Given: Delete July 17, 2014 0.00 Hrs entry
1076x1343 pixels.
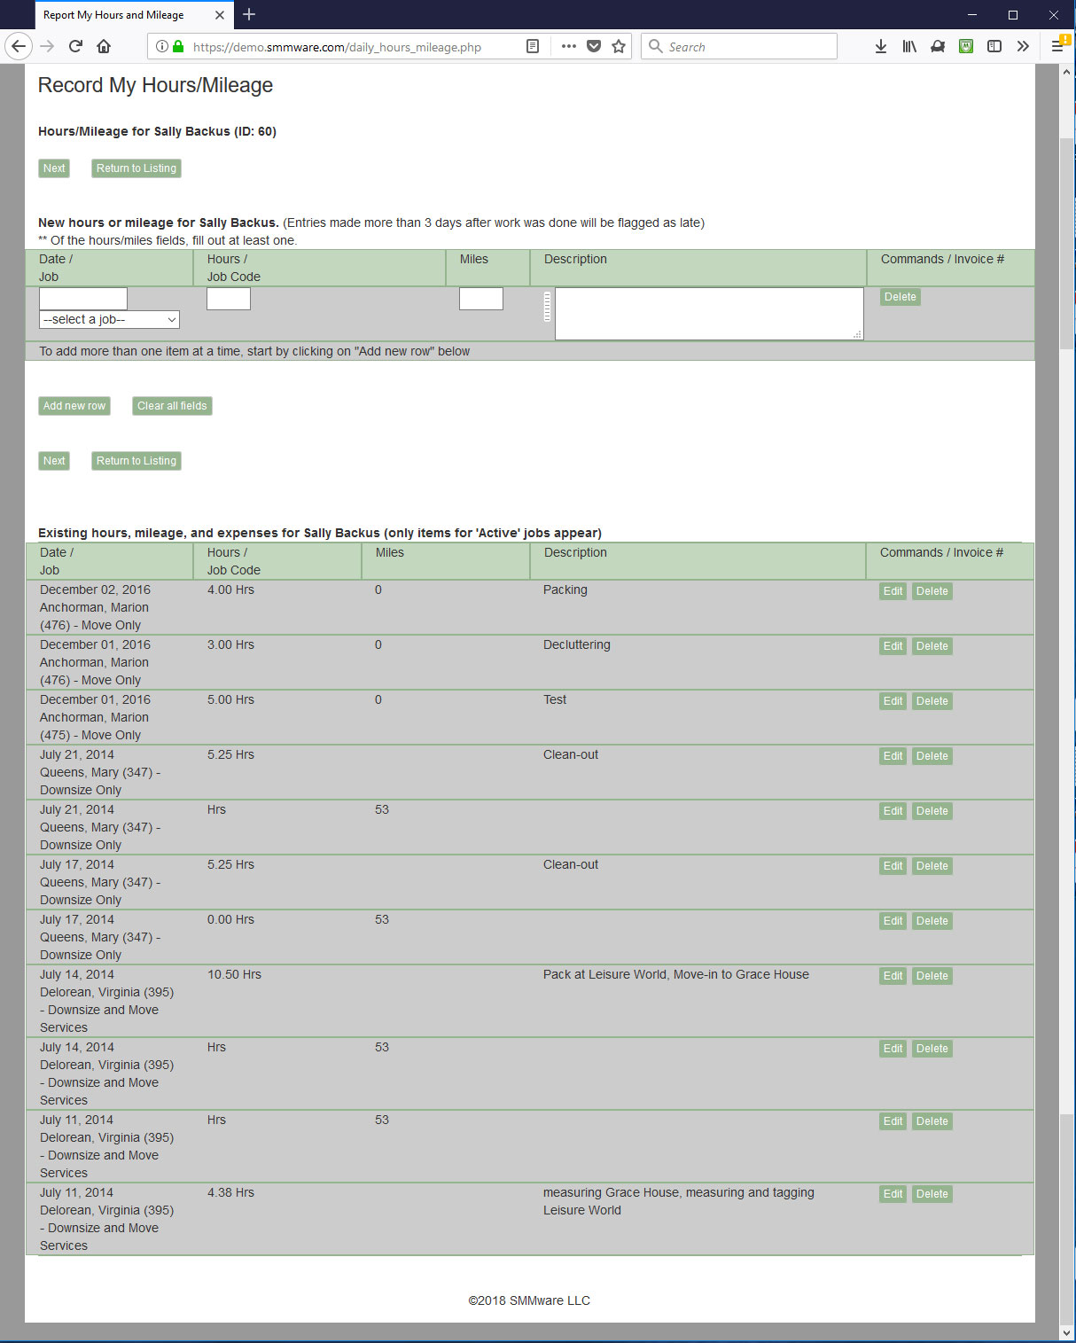Looking at the screenshot, I should click(x=932, y=921).
